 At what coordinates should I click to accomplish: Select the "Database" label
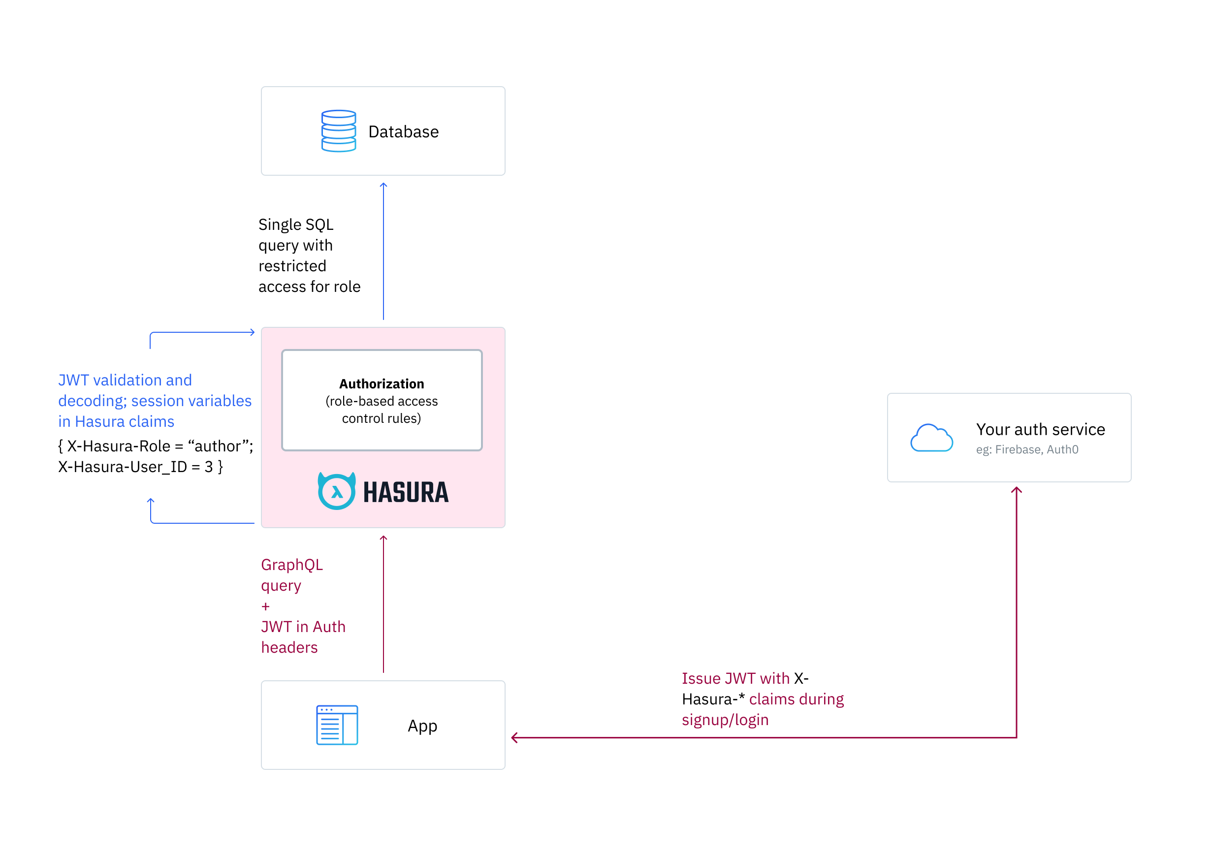pyautogui.click(x=403, y=131)
